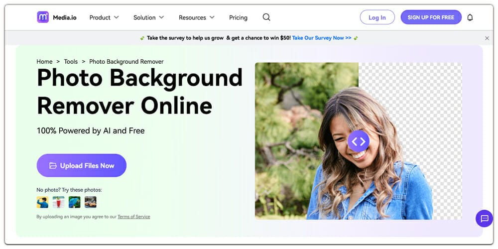This screenshot has height=249, width=498.
Task: Click the before/after comparison slider handle
Action: coord(359,141)
